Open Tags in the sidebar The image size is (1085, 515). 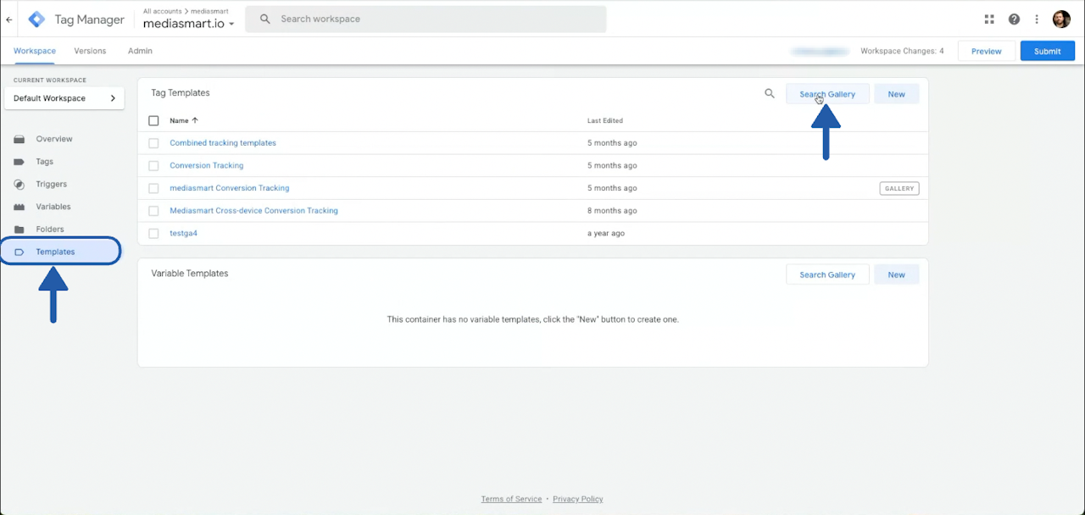(x=44, y=162)
